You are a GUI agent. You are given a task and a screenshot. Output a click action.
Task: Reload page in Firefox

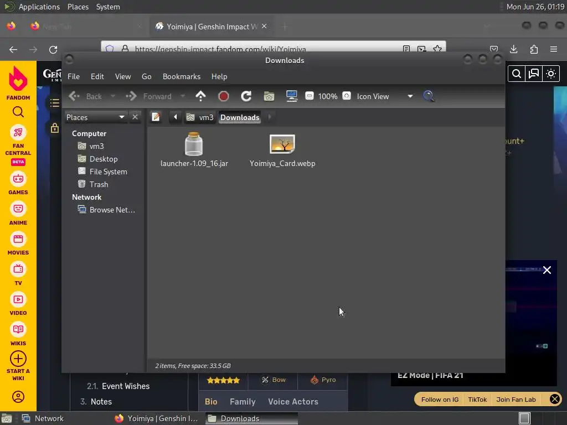pos(53,49)
